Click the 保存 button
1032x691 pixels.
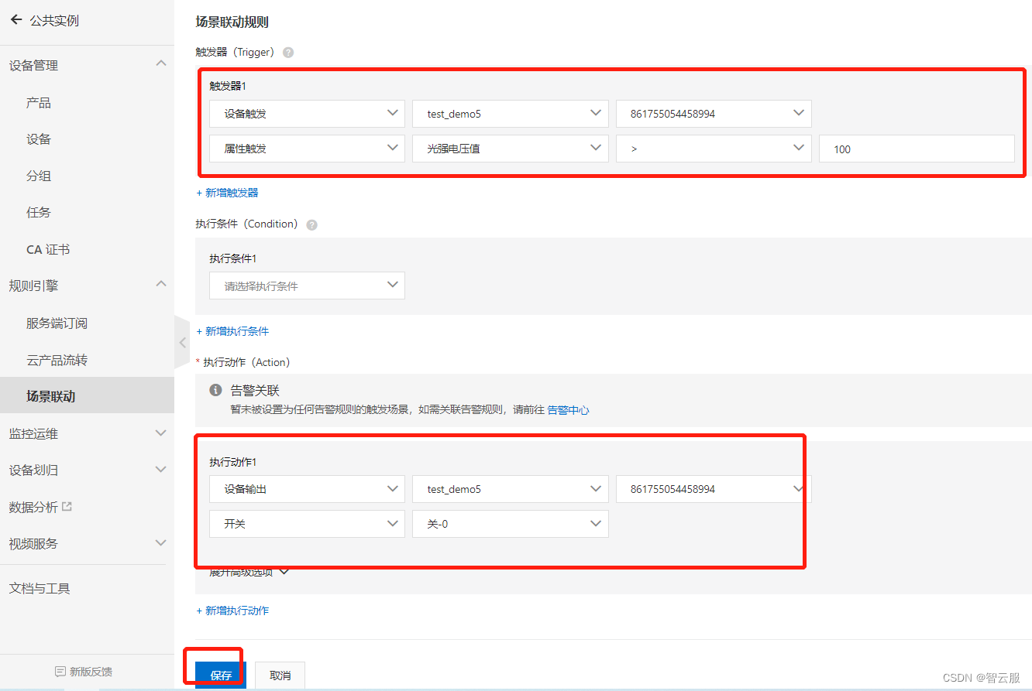pos(221,675)
